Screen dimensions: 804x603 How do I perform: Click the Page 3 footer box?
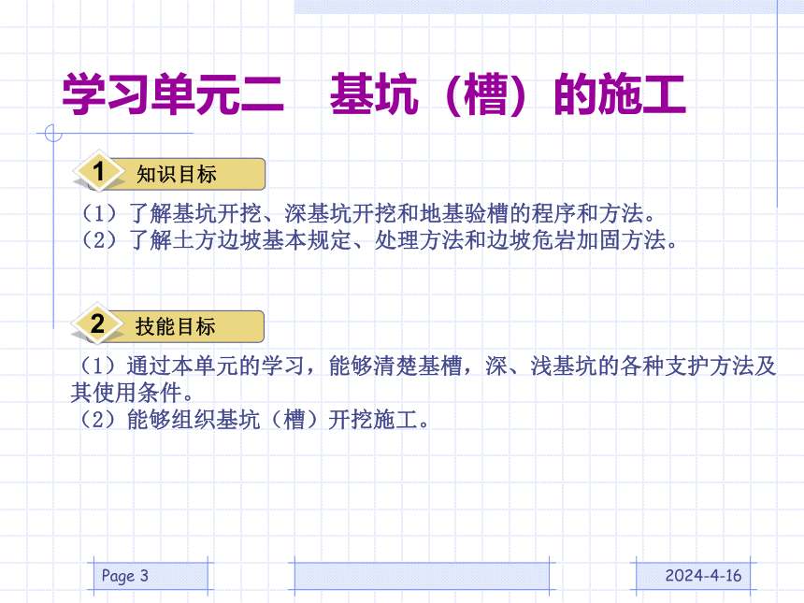tap(151, 576)
